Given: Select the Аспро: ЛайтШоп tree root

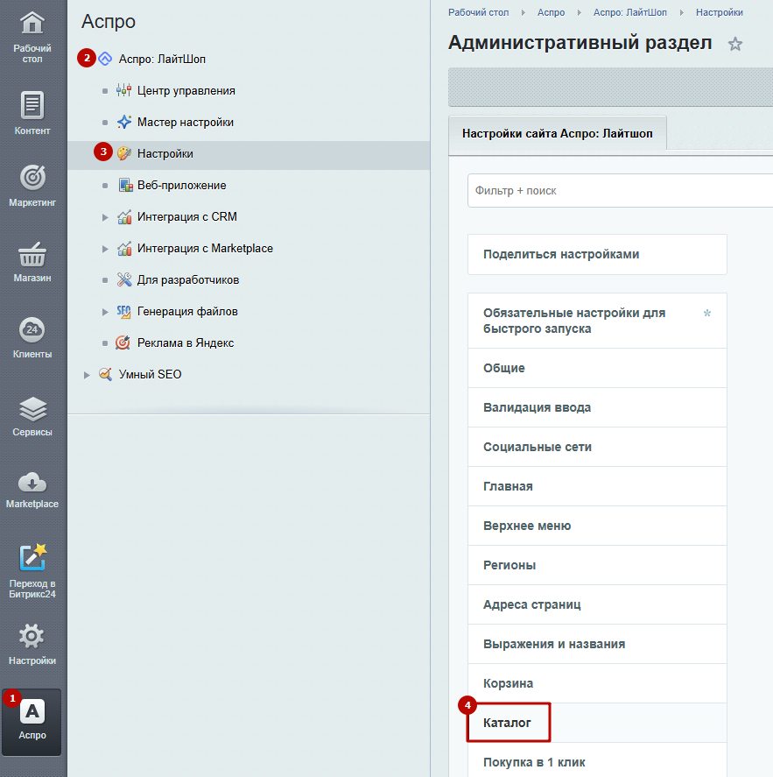Looking at the screenshot, I should tap(162, 59).
